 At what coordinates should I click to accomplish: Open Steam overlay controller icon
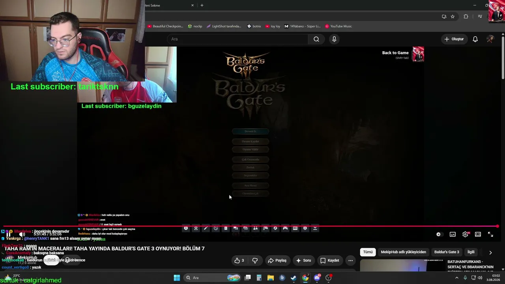click(x=285, y=228)
